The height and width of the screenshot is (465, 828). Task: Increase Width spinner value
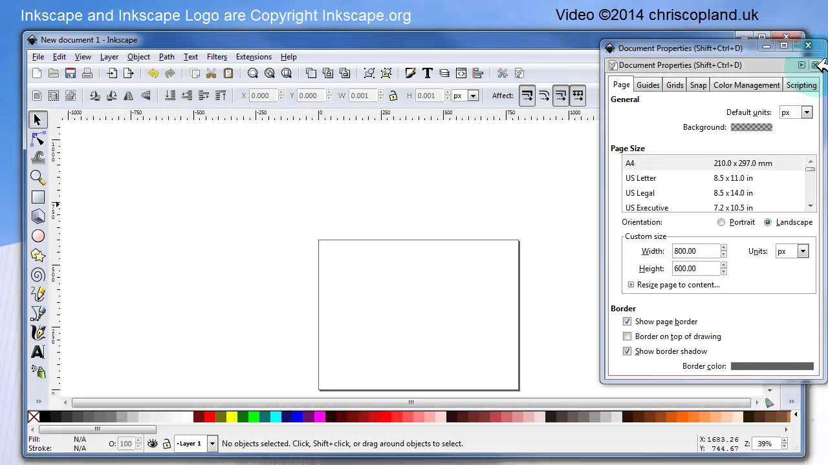(x=723, y=247)
